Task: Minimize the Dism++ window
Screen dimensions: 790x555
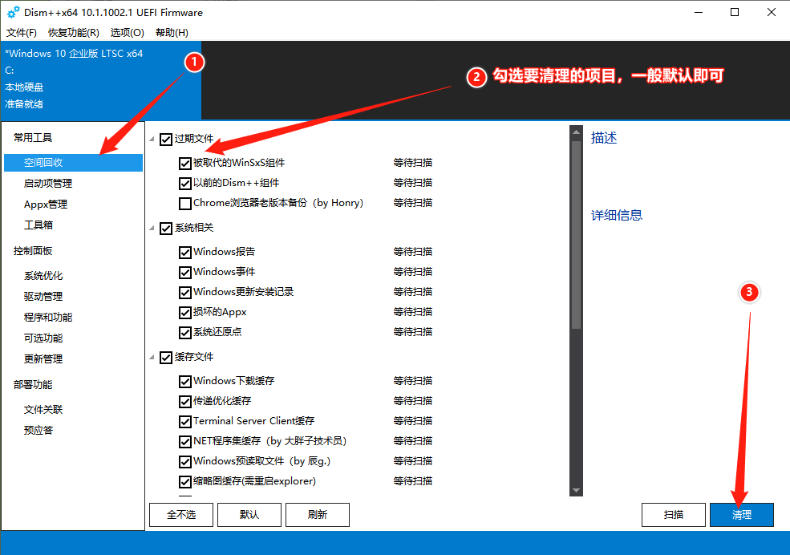Action: click(x=699, y=12)
